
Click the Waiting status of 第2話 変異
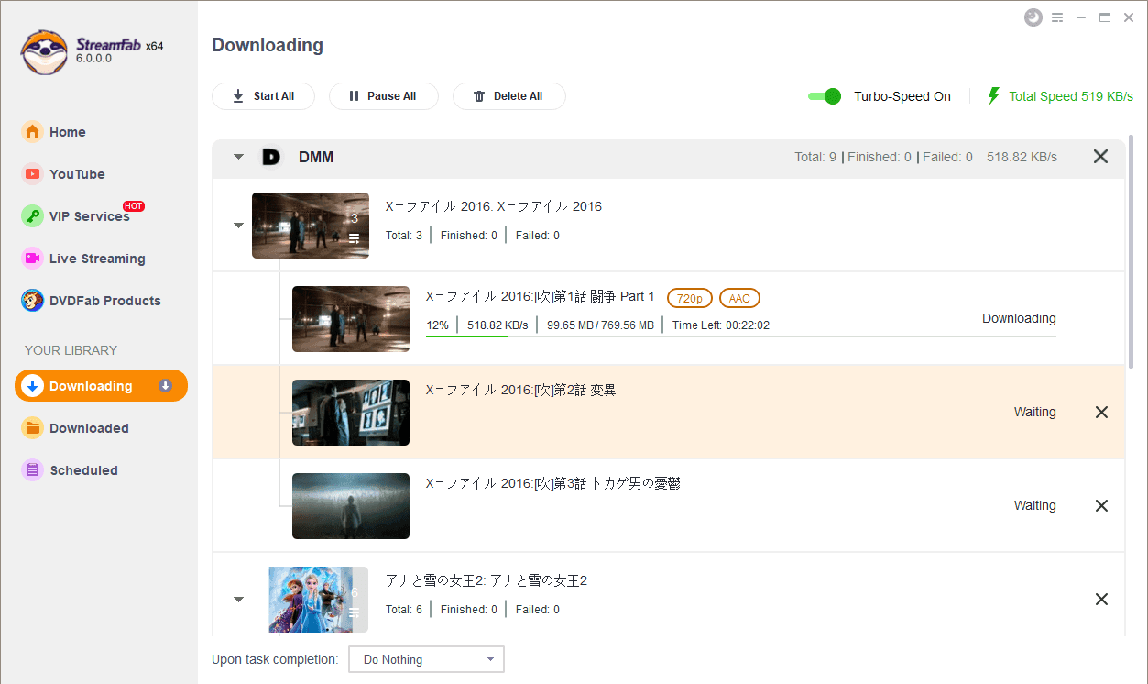(1035, 413)
